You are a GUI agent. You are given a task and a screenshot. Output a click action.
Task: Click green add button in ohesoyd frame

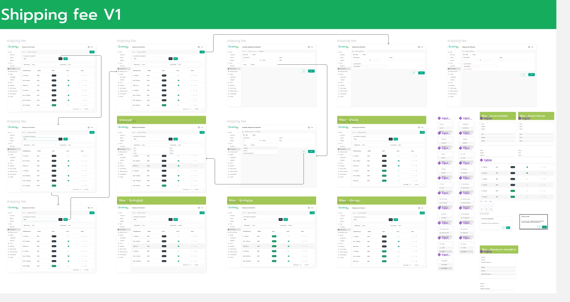tap(202, 132)
